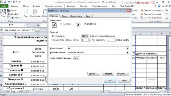Switch to the Рецензирование ribbon tab
This screenshot has height=96, width=171.
click(99, 6)
